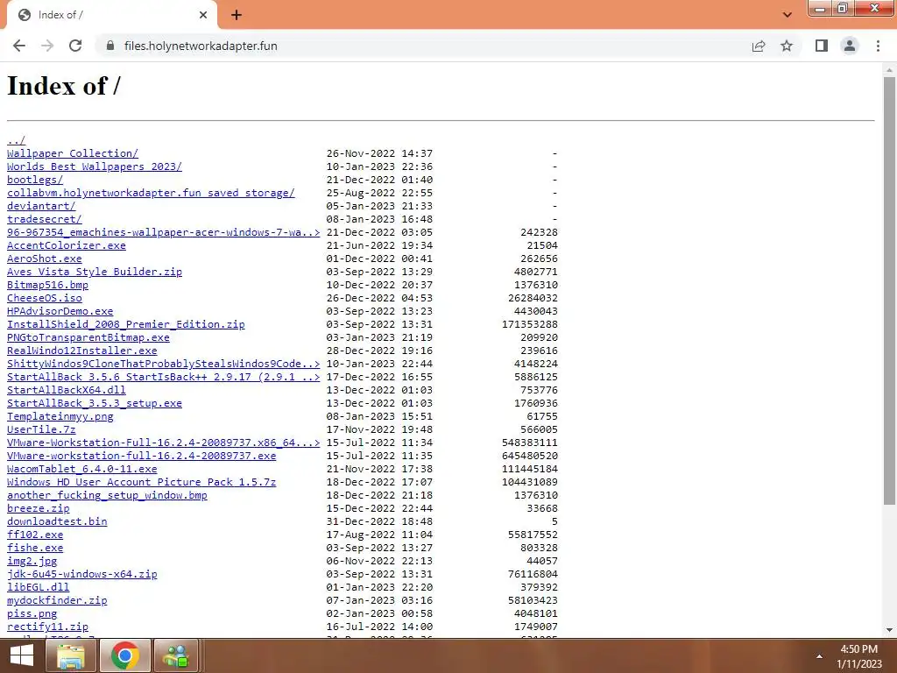897x673 pixels.
Task: Download breeze.zip
Action: 39,509
